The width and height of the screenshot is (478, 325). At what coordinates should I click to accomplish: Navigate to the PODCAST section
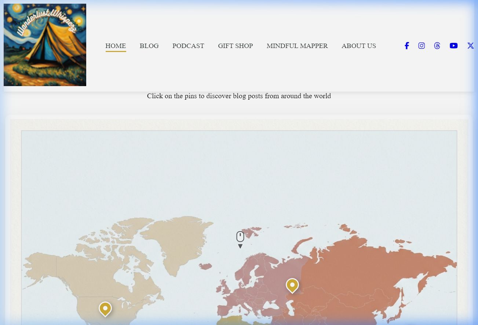click(188, 46)
